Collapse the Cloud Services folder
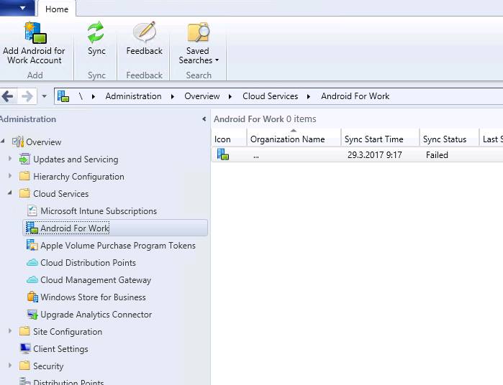Image resolution: width=503 pixels, height=385 pixels. (x=10, y=194)
